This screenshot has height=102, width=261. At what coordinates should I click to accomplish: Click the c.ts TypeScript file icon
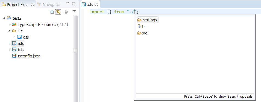coord(19,37)
